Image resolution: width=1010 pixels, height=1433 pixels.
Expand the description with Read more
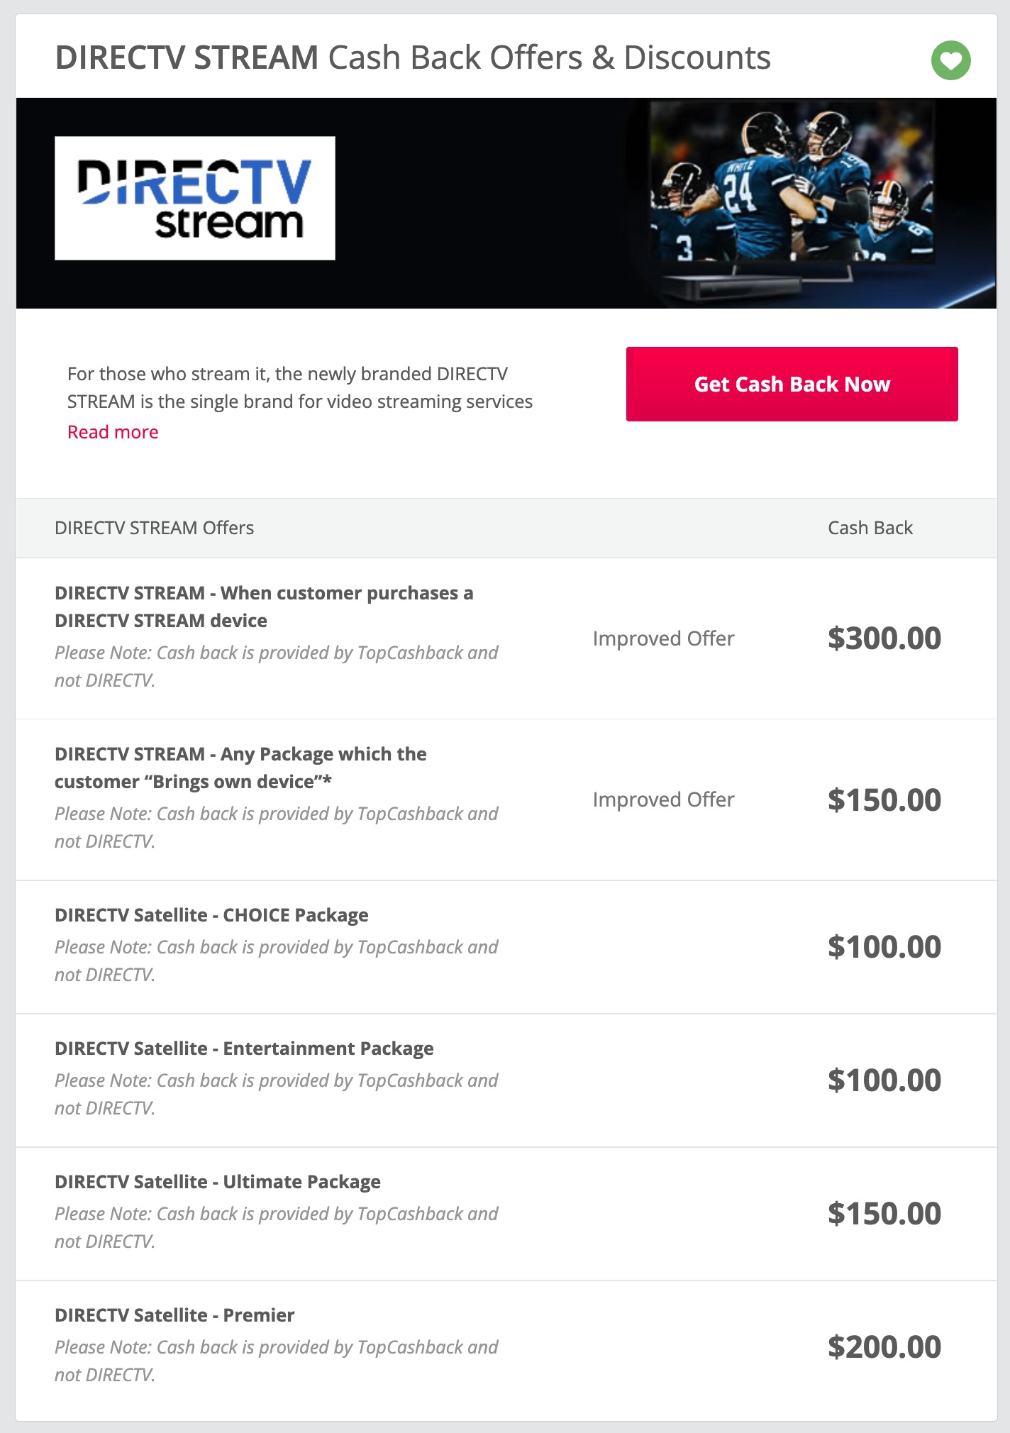[112, 431]
